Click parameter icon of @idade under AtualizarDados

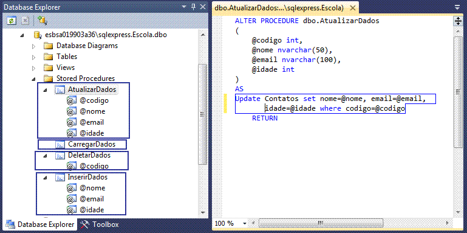click(x=72, y=133)
